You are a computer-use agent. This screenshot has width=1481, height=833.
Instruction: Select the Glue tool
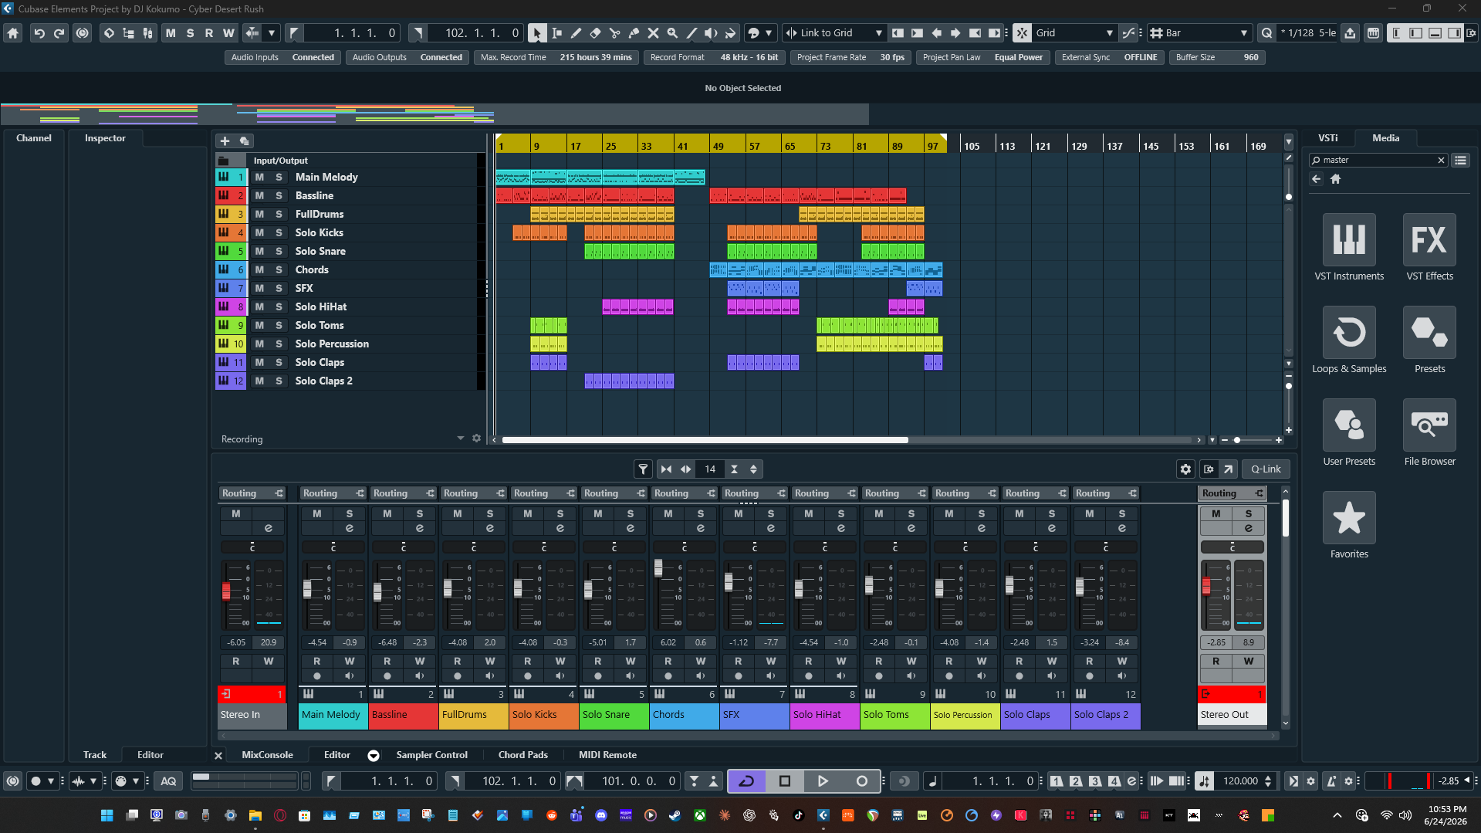coord(634,33)
